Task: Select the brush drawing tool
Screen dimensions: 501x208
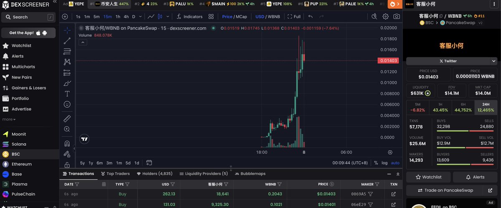Action: [67, 83]
